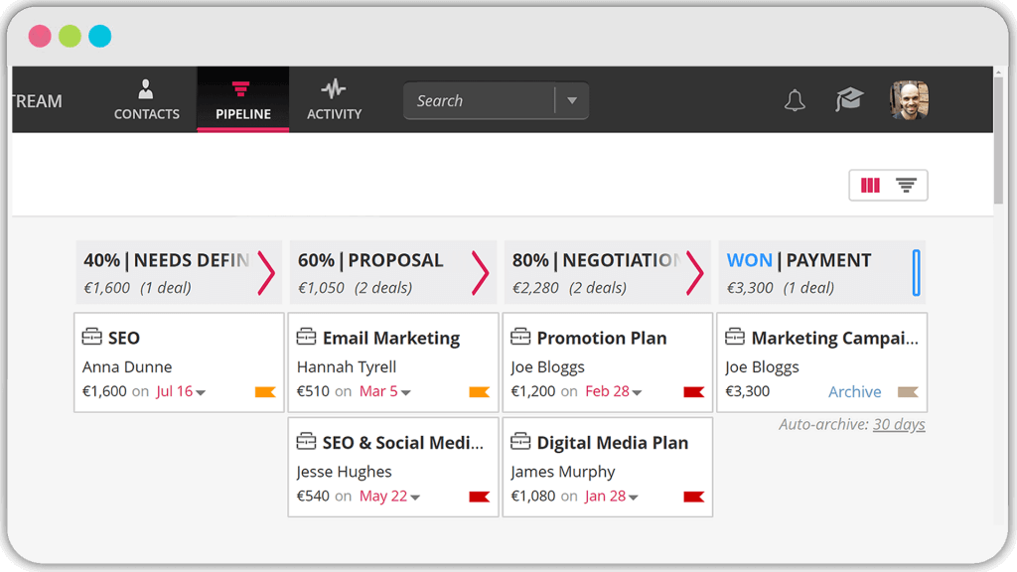Open notifications via the bell icon

[794, 99]
